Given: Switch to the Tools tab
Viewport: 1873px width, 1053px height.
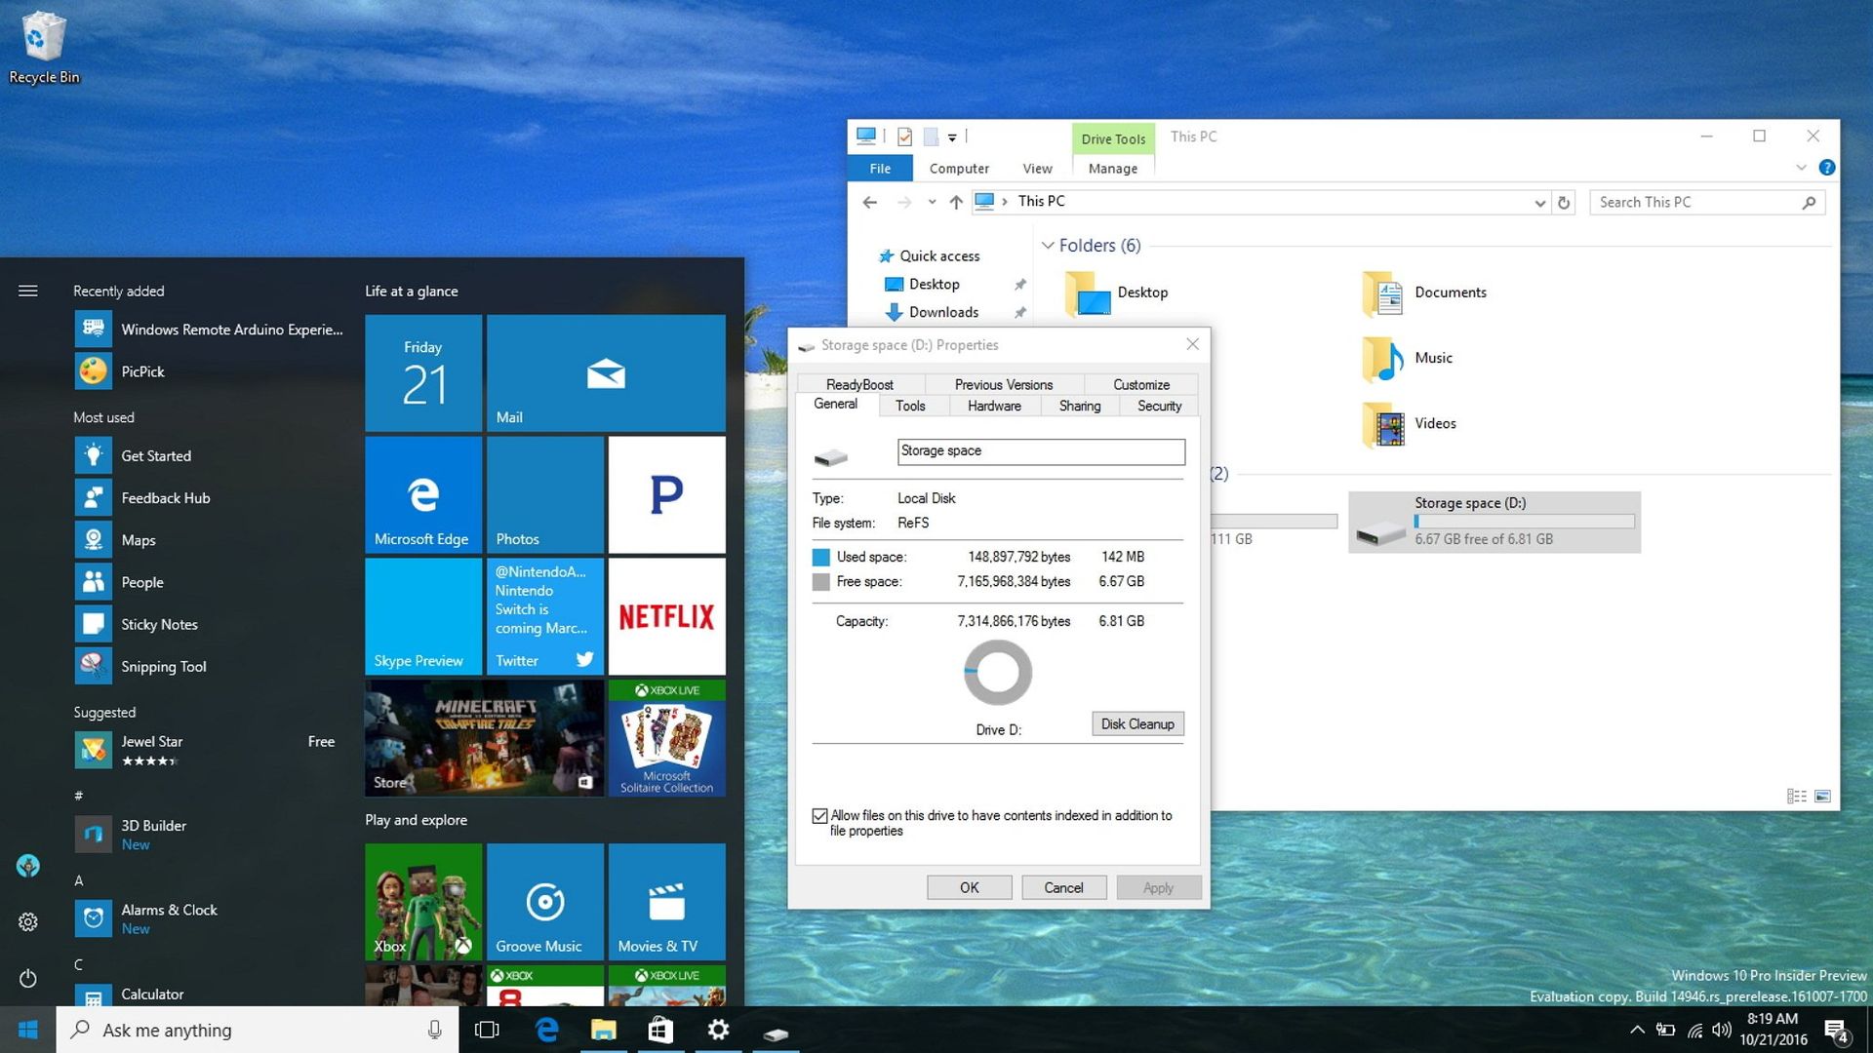Looking at the screenshot, I should pos(910,407).
